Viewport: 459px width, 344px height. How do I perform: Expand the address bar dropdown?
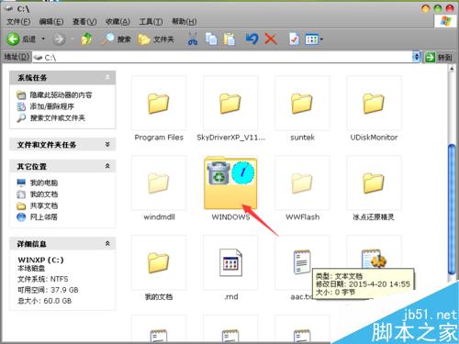coord(417,57)
